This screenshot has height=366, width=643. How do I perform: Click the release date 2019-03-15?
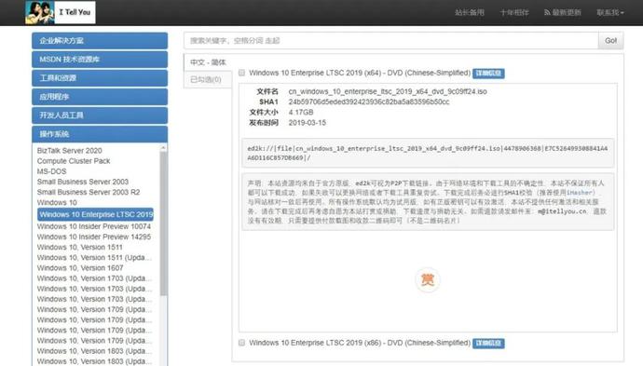click(x=308, y=123)
